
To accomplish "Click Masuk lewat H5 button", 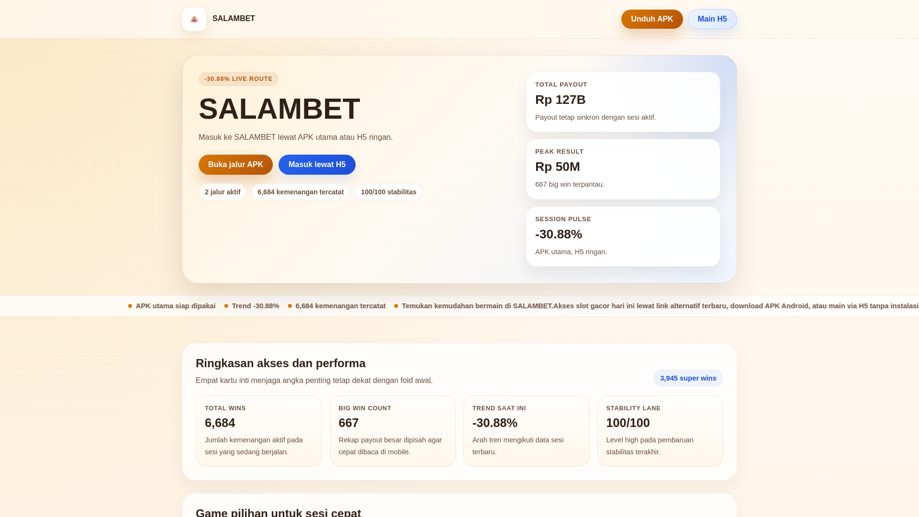I will tap(317, 165).
